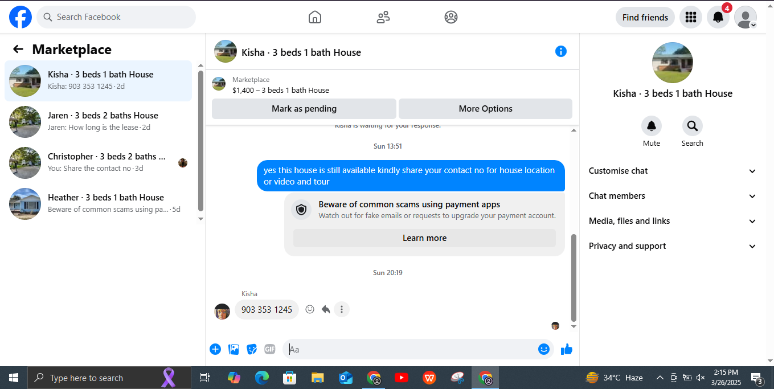Open File Explorer from taskbar
Image resolution: width=774 pixels, height=389 pixels.
(318, 378)
